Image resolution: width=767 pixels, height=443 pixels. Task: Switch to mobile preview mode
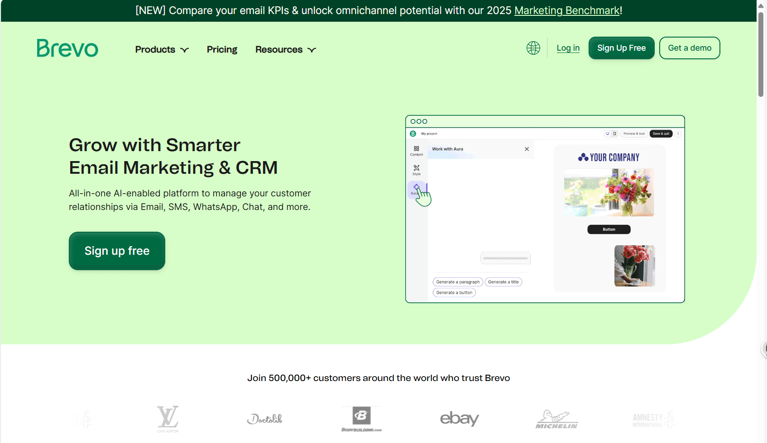tap(614, 133)
